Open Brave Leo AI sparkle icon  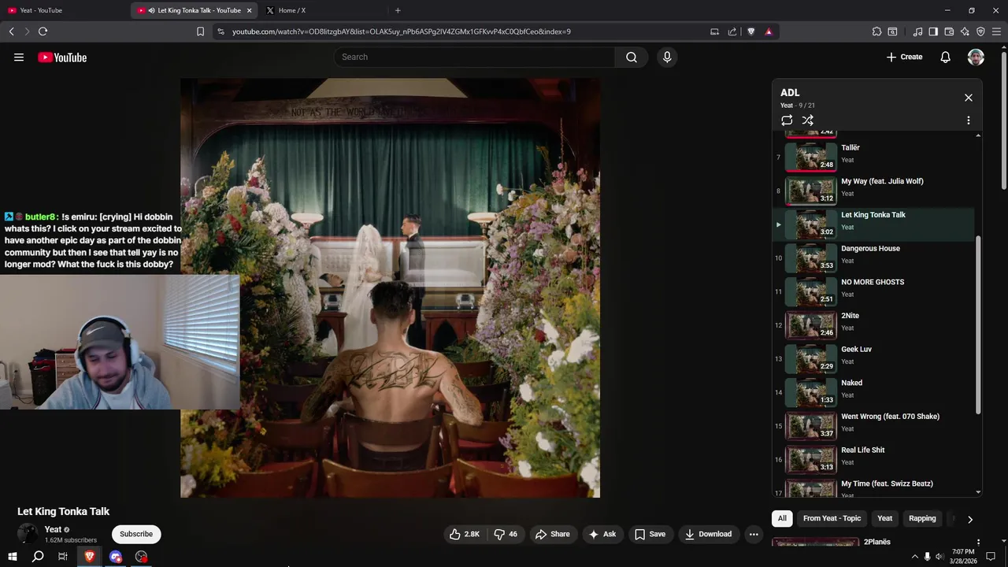point(965,31)
